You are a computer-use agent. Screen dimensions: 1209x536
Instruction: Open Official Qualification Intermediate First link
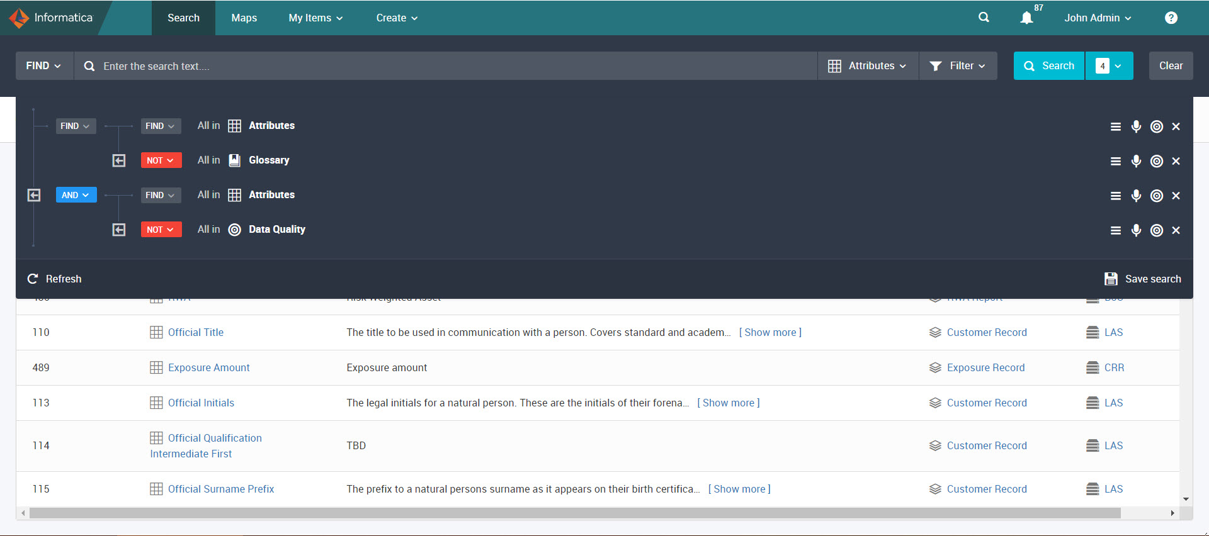coord(206,445)
